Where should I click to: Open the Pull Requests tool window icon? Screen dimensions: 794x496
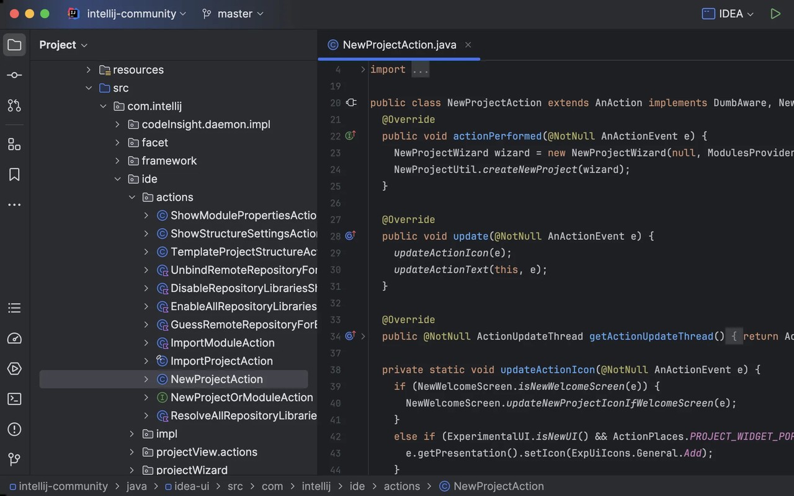pos(14,105)
